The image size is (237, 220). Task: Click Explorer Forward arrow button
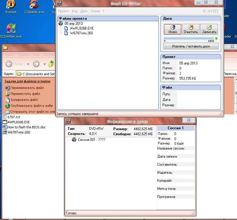(36, 64)
